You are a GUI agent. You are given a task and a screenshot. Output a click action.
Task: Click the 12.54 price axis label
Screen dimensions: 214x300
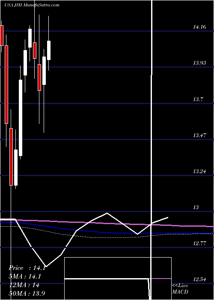tap(199, 279)
